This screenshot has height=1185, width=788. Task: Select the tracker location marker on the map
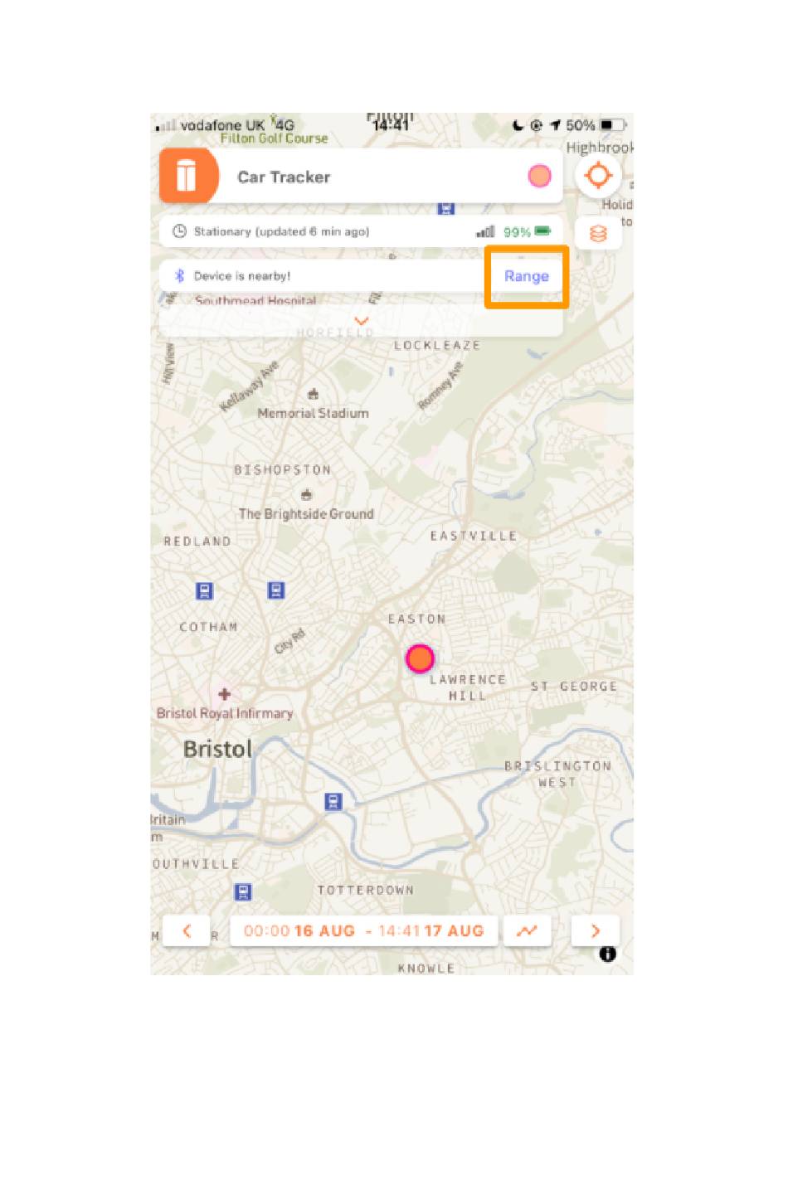click(420, 658)
